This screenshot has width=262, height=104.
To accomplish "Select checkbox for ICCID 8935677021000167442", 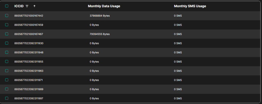I will pos(7,16).
